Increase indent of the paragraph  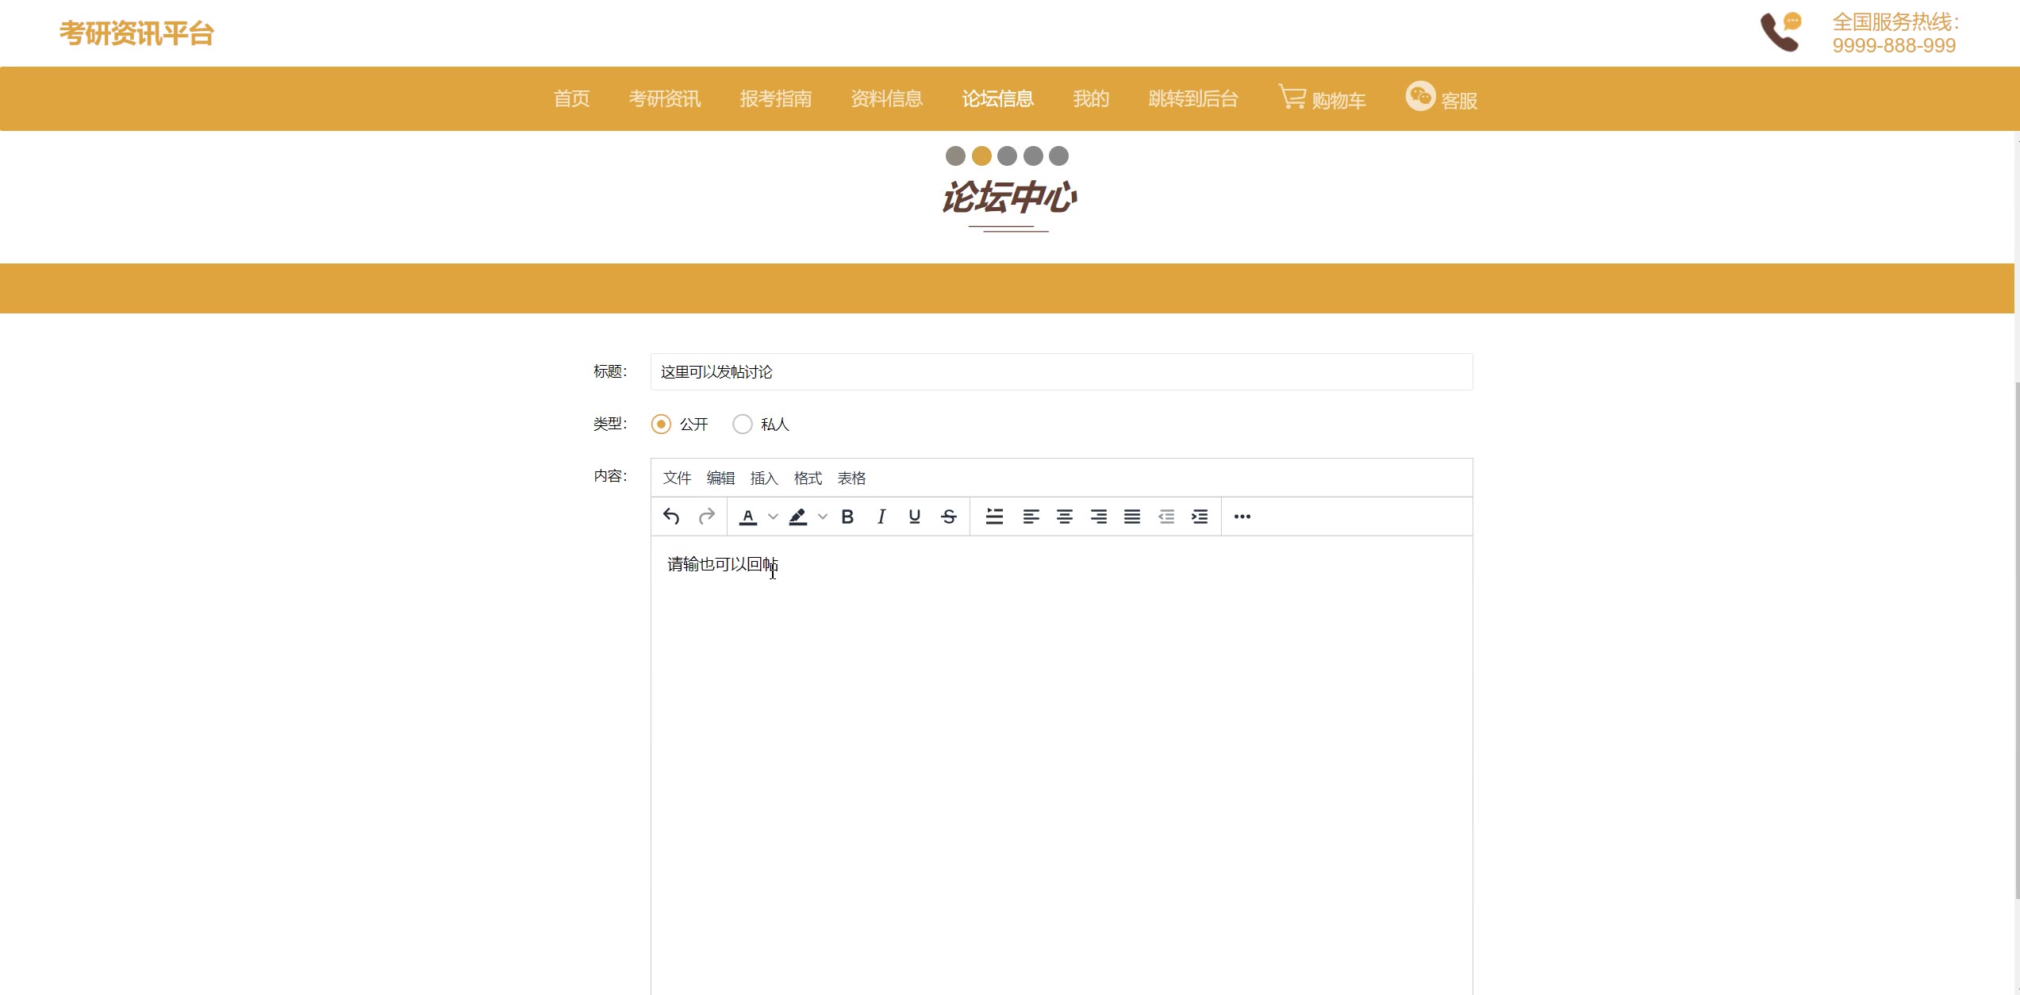pyautogui.click(x=1200, y=517)
